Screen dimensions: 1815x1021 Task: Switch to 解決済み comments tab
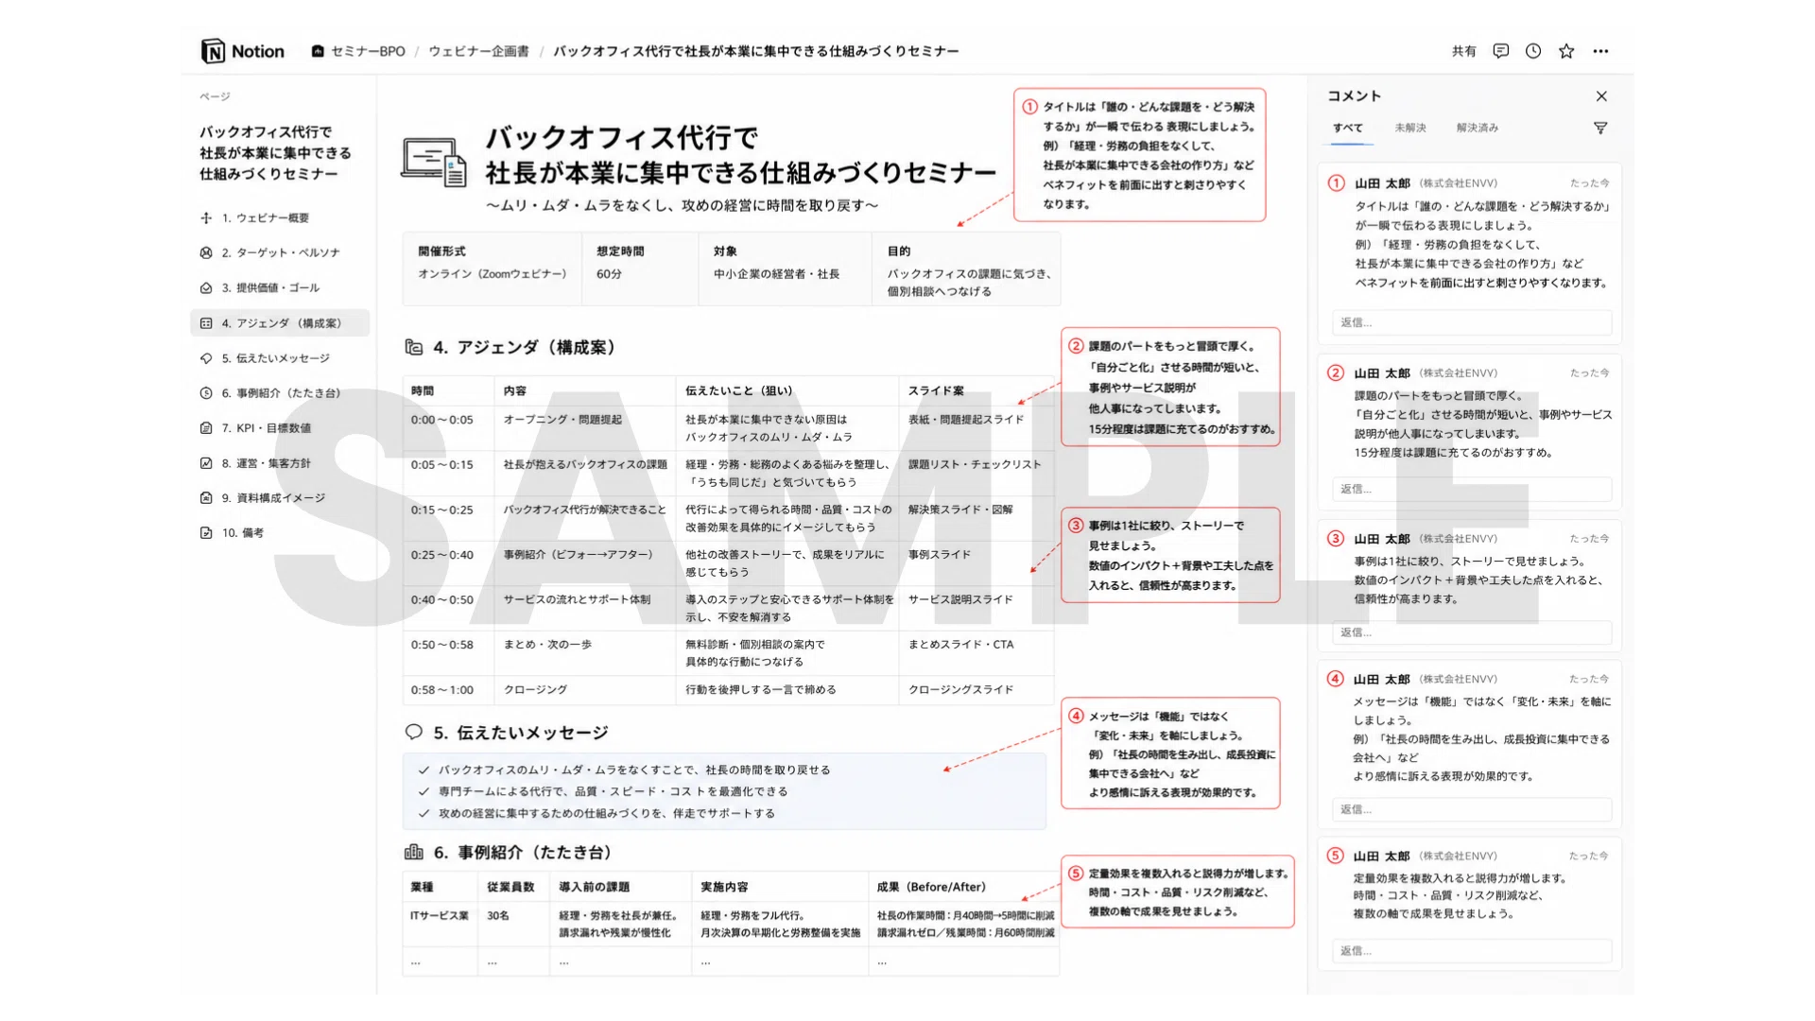pyautogui.click(x=1477, y=128)
